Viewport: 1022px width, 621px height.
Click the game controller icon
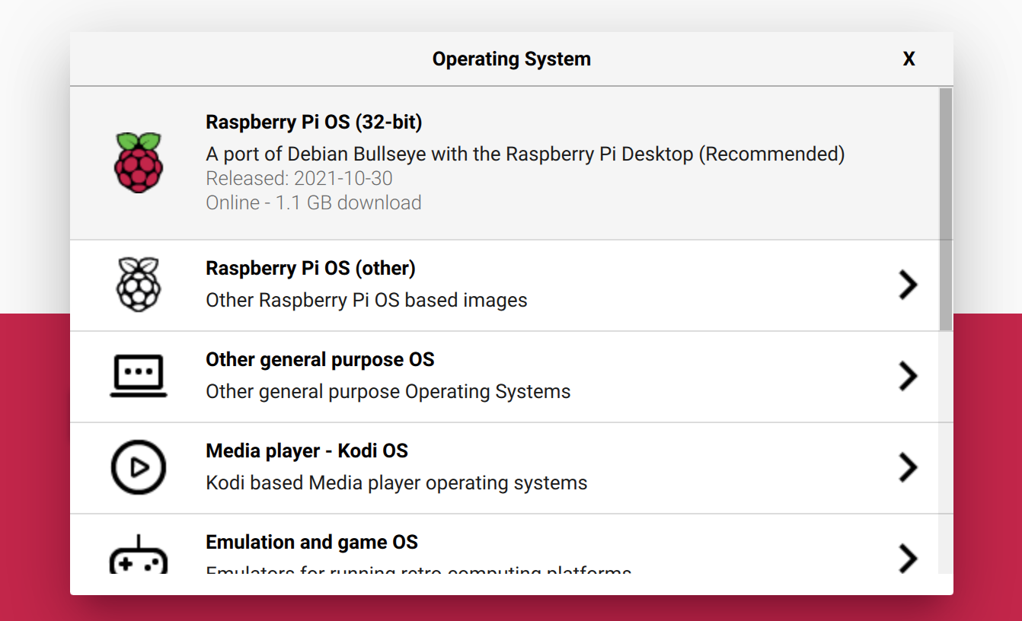[139, 557]
